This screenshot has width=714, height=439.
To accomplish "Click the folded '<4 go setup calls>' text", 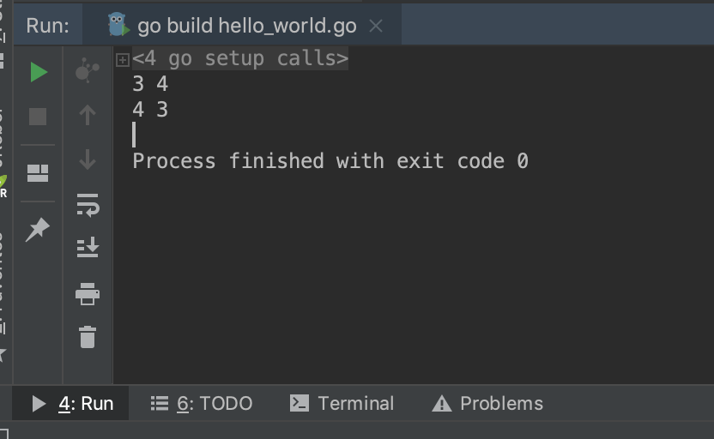I will (x=240, y=59).
